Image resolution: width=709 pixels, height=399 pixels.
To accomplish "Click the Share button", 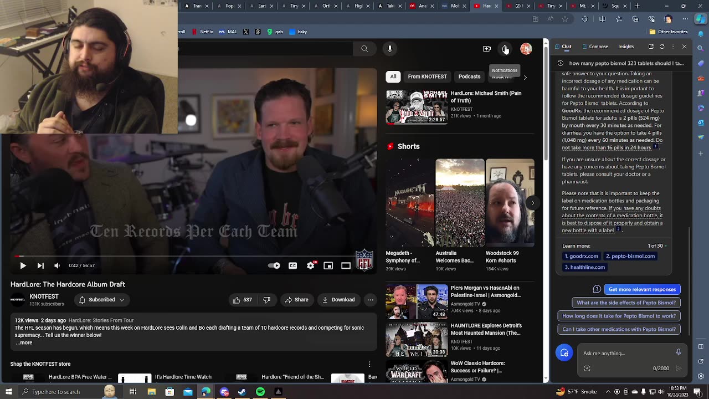I will coord(296,300).
